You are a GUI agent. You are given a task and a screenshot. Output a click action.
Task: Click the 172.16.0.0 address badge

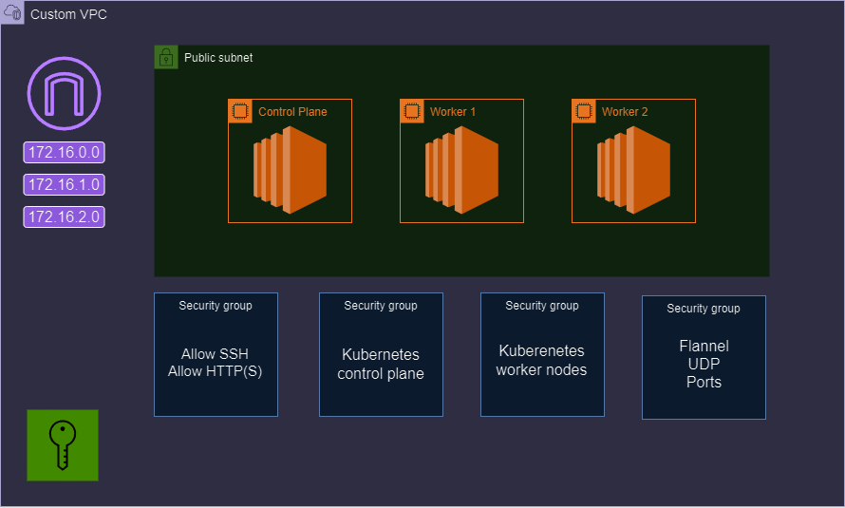(x=65, y=153)
